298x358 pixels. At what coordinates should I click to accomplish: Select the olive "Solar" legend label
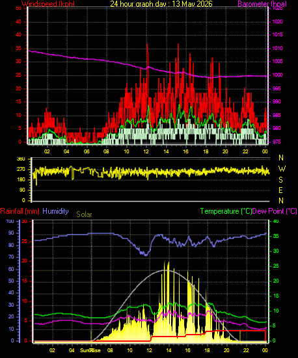click(x=84, y=214)
